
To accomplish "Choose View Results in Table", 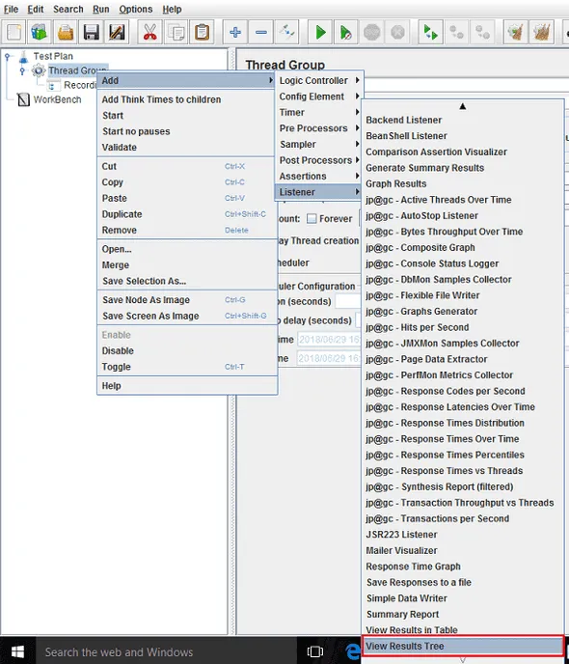I will point(463,630).
